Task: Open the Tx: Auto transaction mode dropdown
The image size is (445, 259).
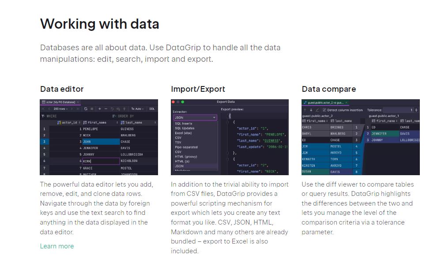Action: click(x=137, y=109)
